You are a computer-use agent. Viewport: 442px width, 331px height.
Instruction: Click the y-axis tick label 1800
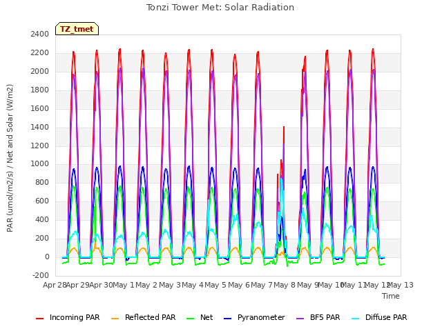[x=40, y=90]
